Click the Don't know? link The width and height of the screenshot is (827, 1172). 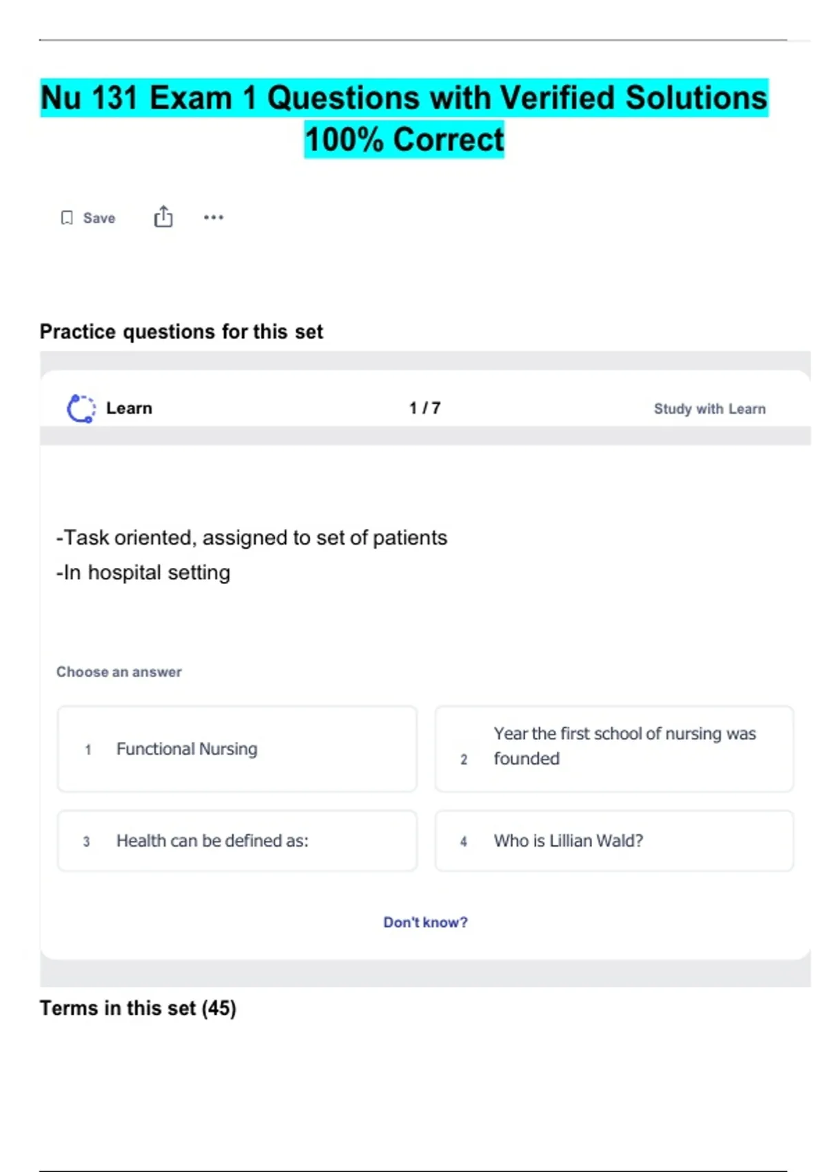[x=425, y=922]
